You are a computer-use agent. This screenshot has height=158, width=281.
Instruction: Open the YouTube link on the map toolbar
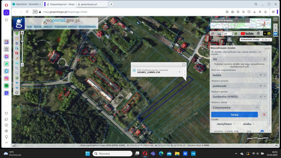click(247, 33)
